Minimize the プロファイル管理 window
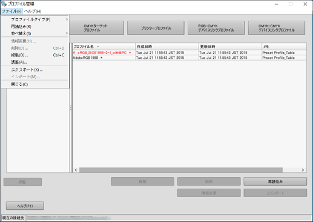This screenshot has height=222, width=313. point(277,4)
